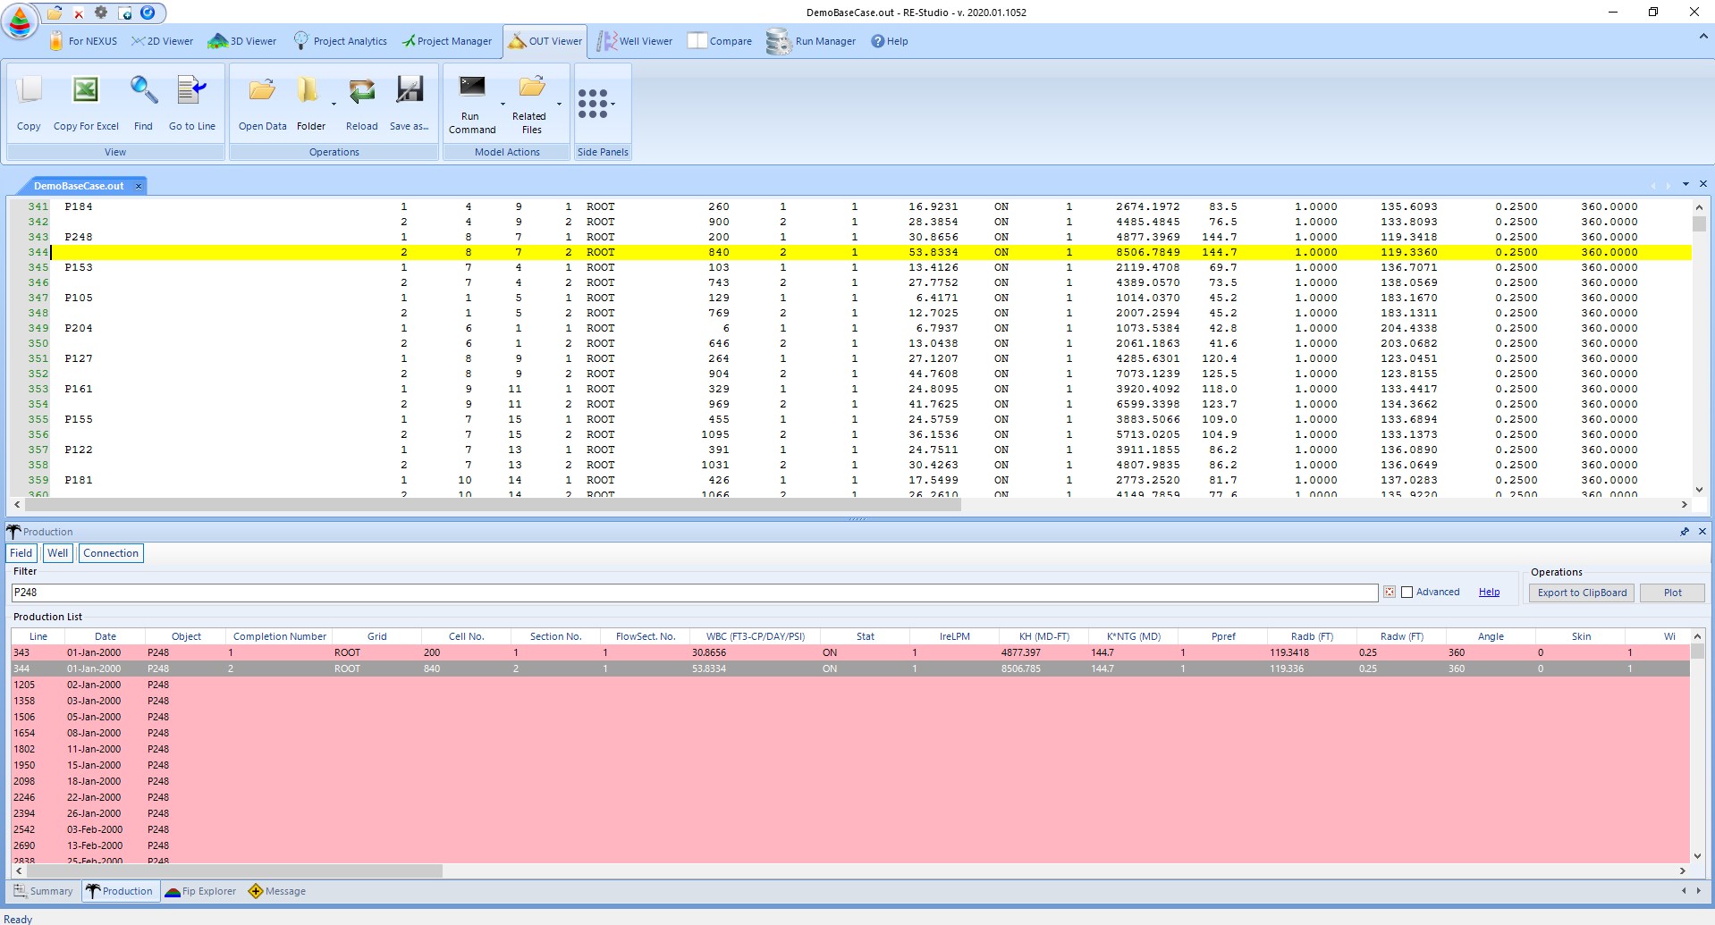Open the Help link beside filter
Screen dimensions: 1715x925
1489,593
